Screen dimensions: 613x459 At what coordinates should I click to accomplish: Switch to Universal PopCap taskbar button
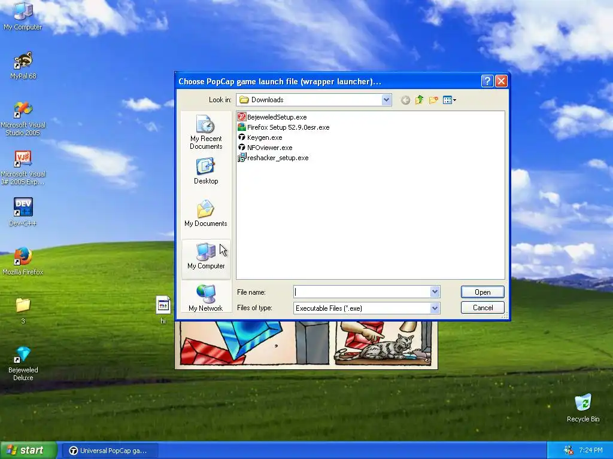[110, 451]
